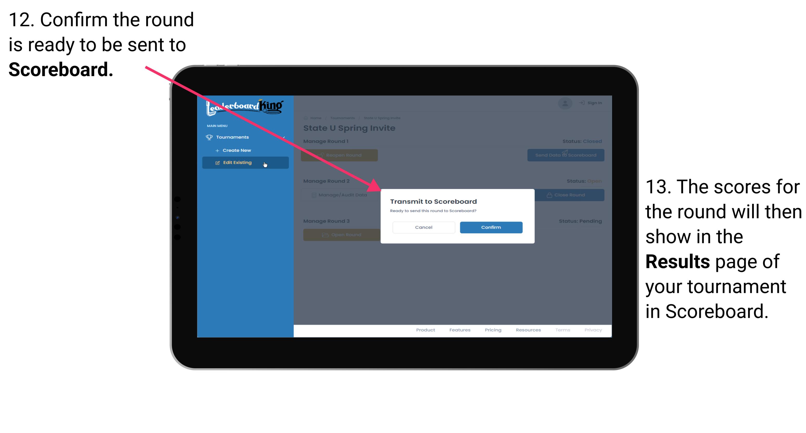This screenshot has width=806, height=433.
Task: Toggle the Reopen Round for Round 1
Action: click(x=340, y=155)
